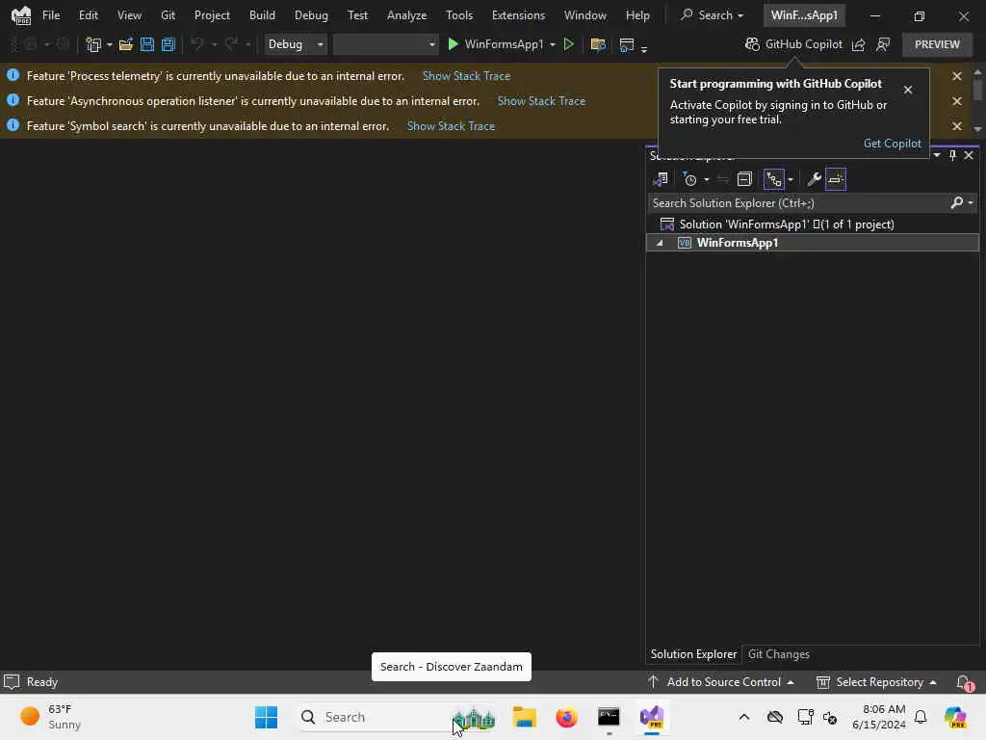Start debugging with green play WinFormsApp1 button
The image size is (986, 740).
[x=495, y=44]
